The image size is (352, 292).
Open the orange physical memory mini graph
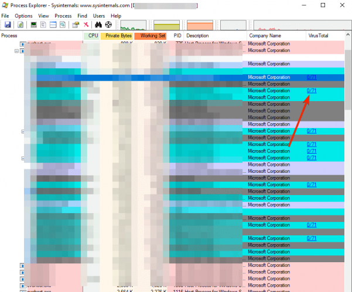click(x=200, y=25)
